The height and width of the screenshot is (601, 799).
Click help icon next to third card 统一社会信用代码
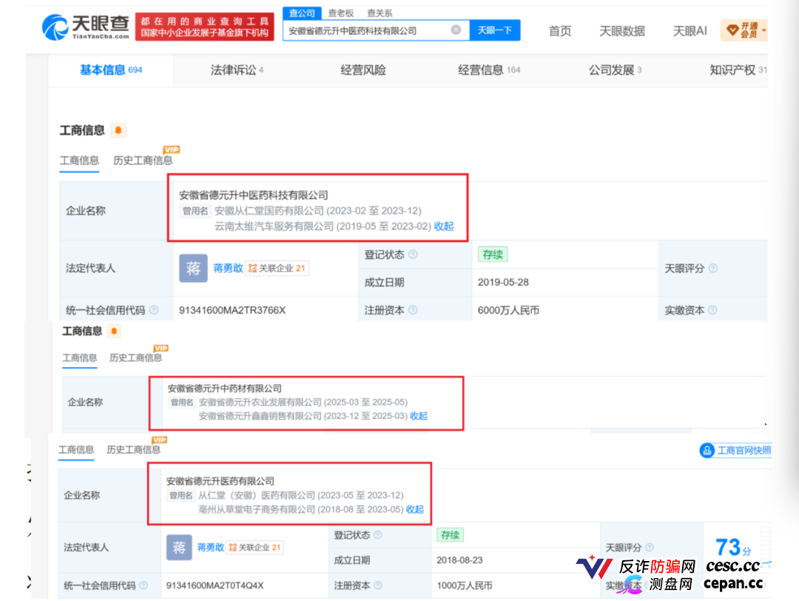click(144, 585)
